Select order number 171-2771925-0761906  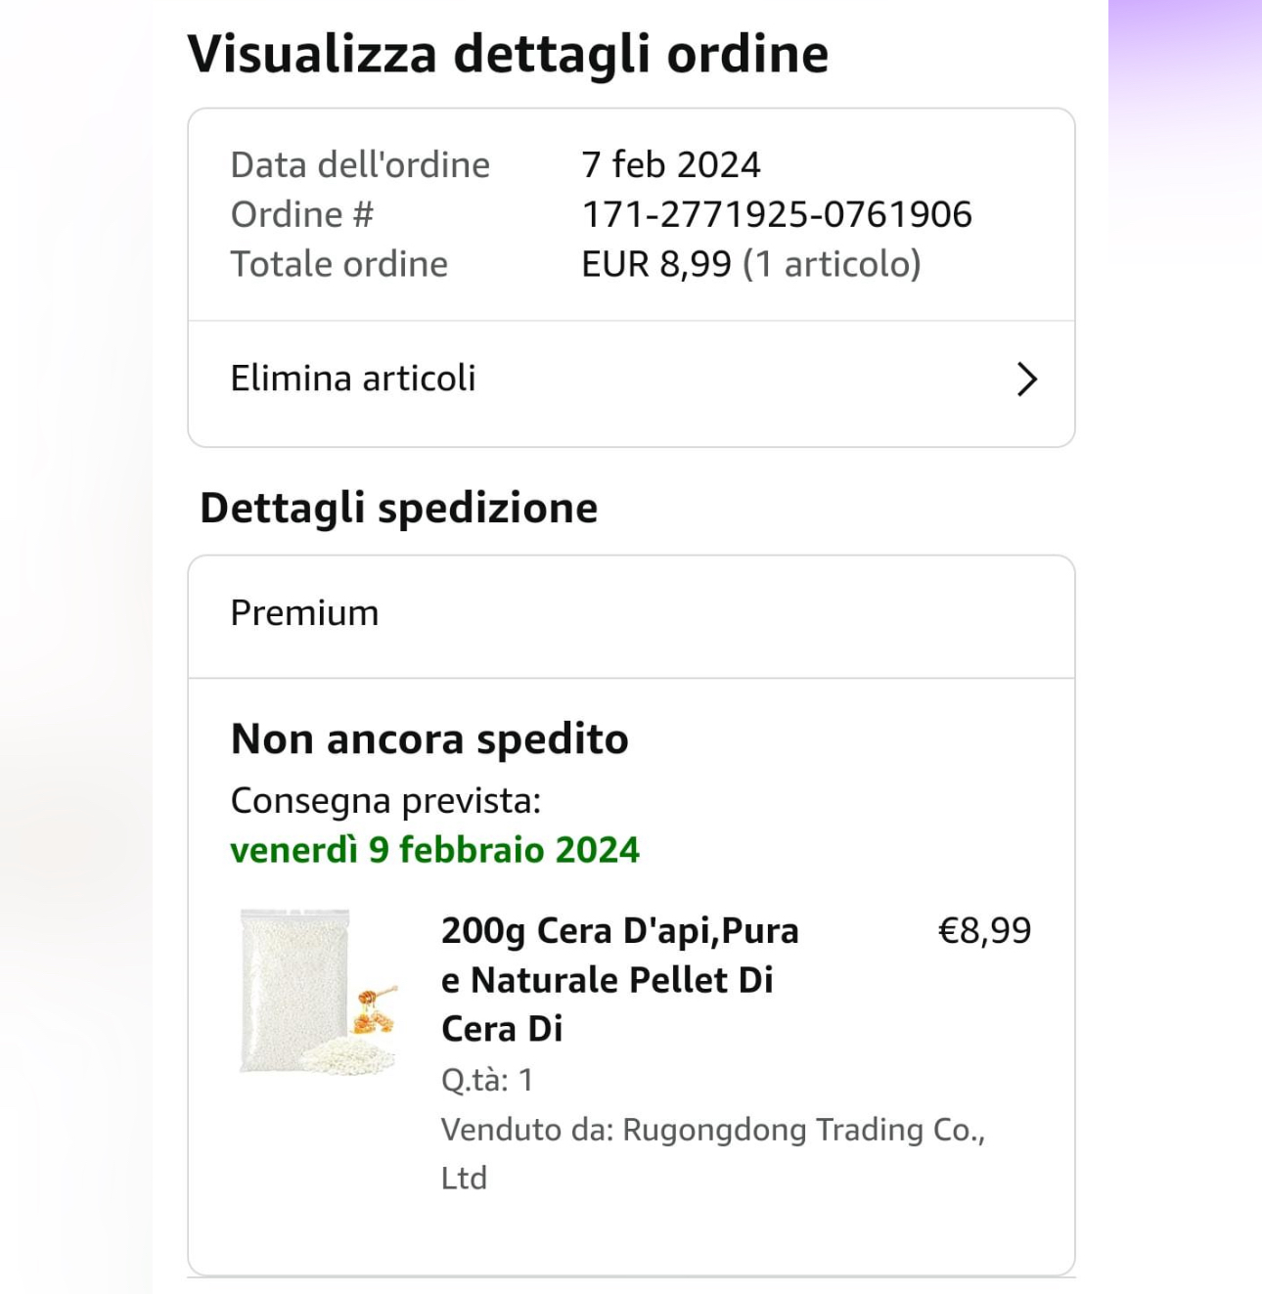point(777,214)
